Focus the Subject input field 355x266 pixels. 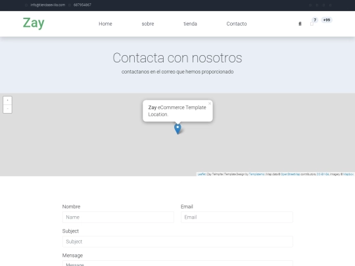coord(177,242)
